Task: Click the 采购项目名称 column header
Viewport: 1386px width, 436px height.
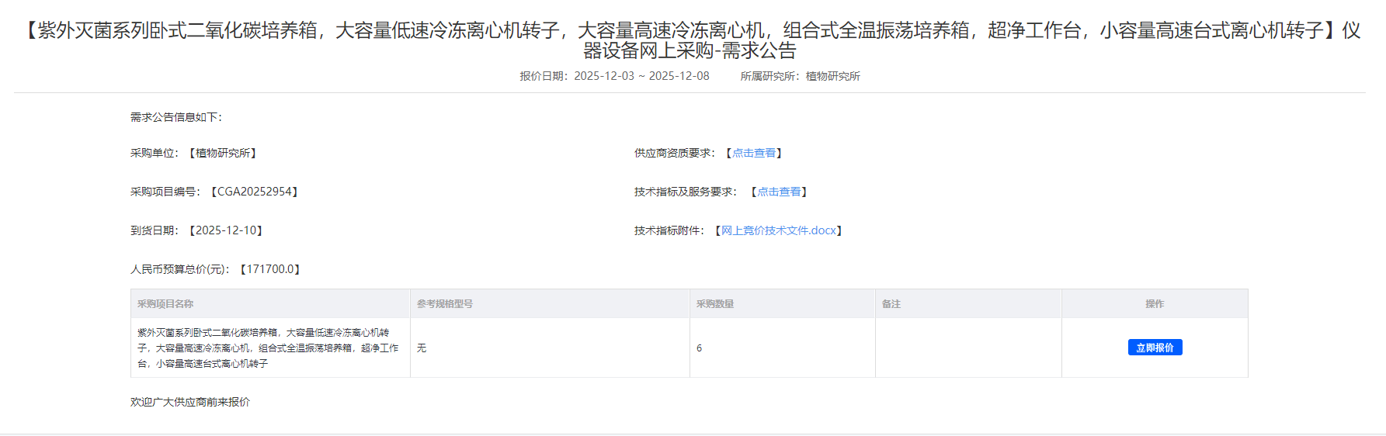Action: pos(165,304)
